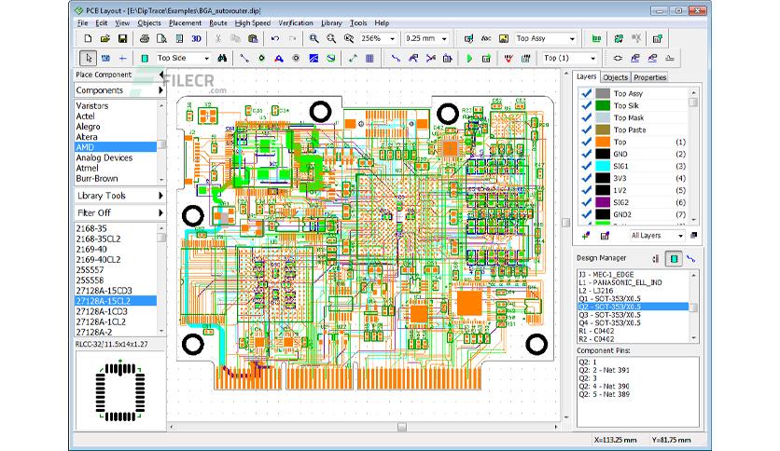Click the Open file folder icon
Screen dimensions: 780x451
(x=104, y=38)
